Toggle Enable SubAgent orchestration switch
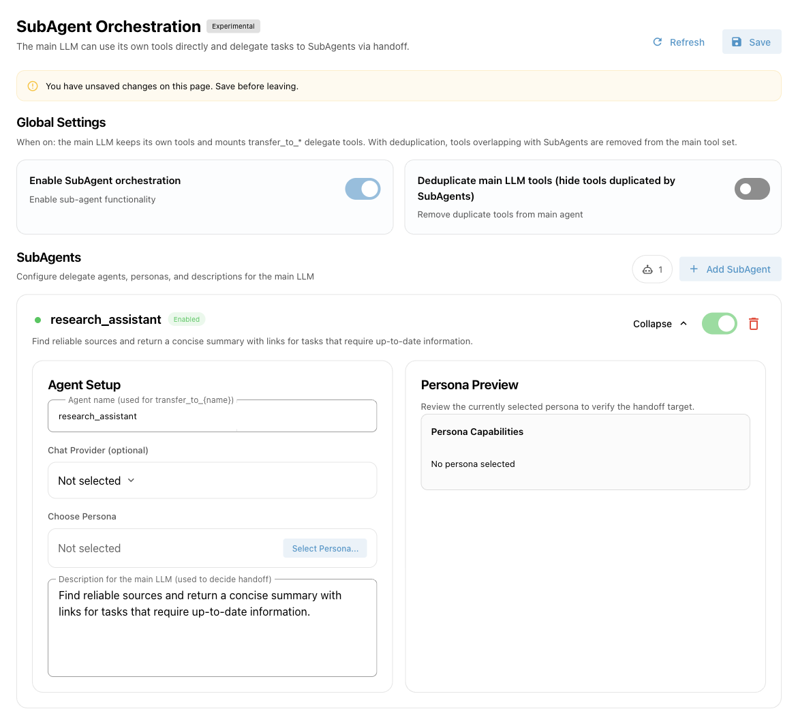 click(363, 189)
